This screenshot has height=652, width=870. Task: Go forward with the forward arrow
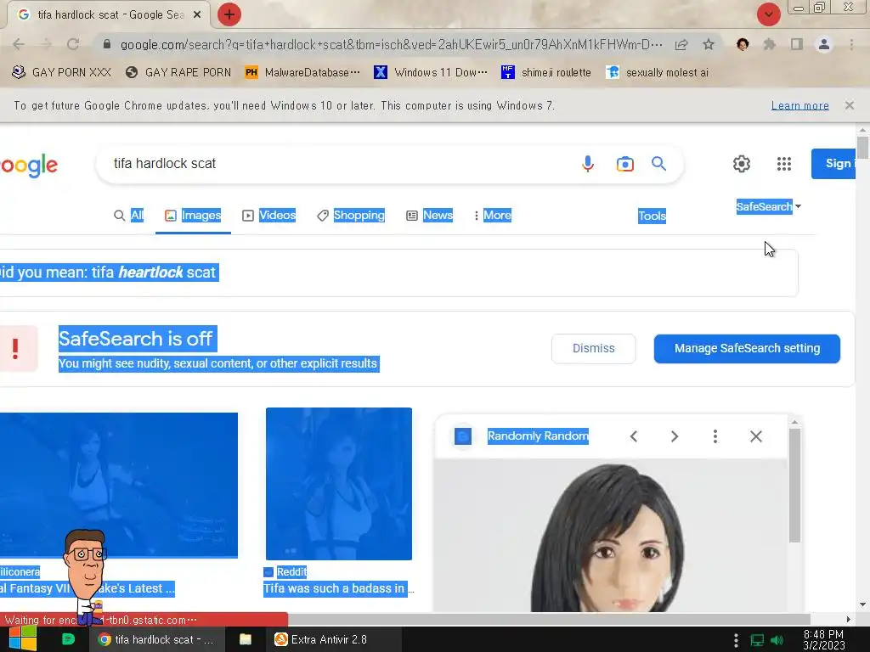pos(46,44)
